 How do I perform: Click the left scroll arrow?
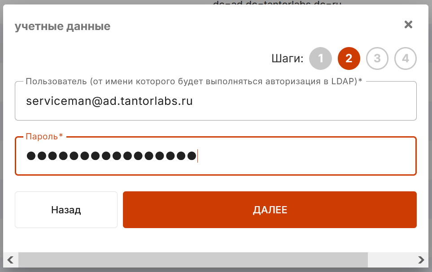(x=11, y=260)
